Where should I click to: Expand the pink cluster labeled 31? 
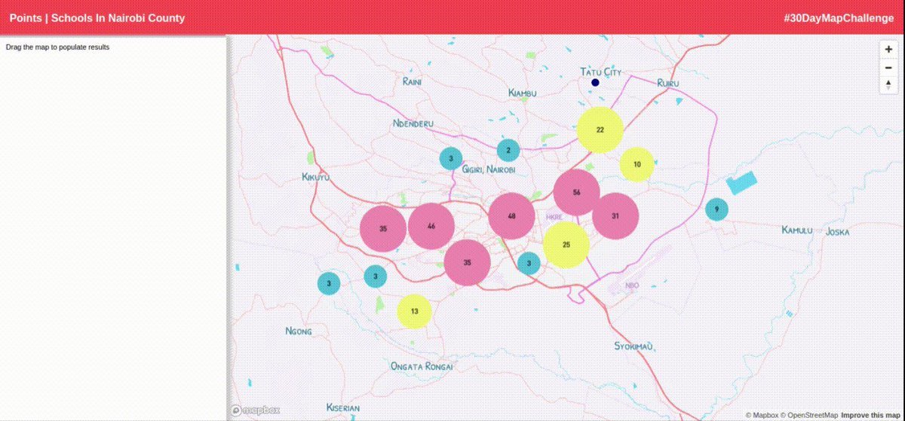(x=615, y=216)
